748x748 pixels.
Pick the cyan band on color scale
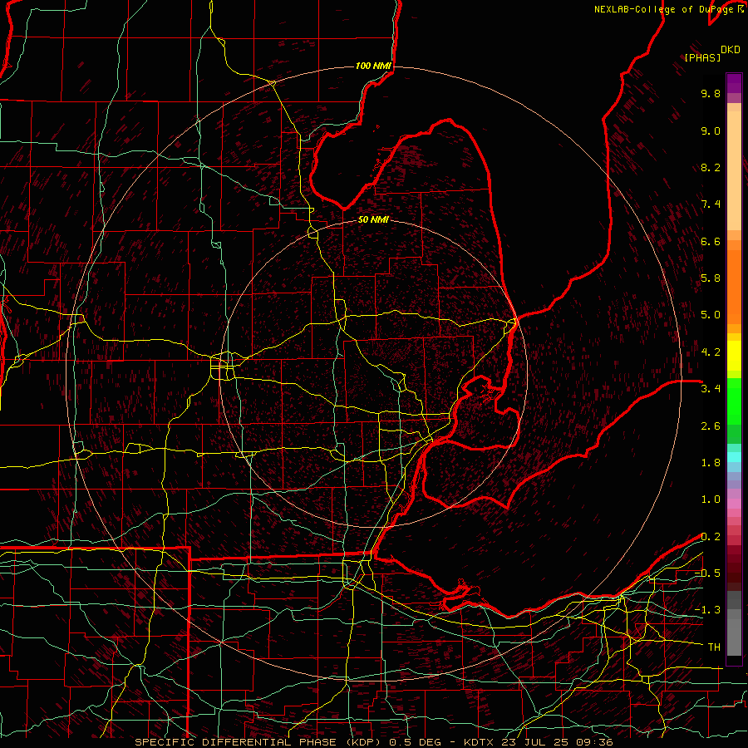tap(734, 457)
